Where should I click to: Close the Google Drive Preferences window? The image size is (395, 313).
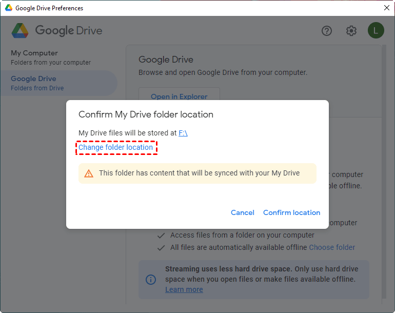pos(386,8)
